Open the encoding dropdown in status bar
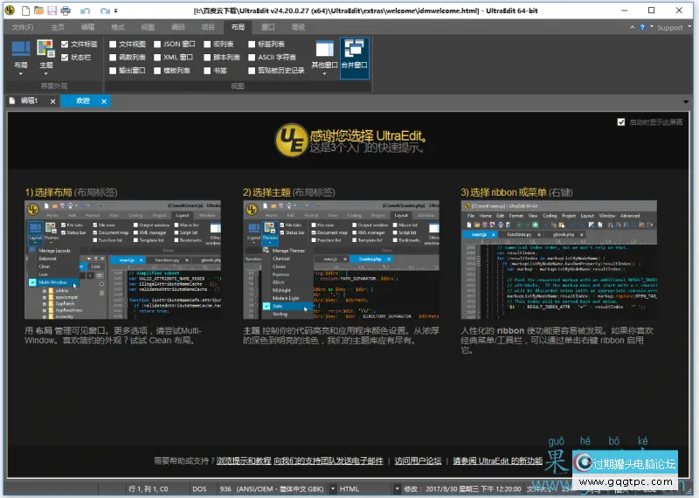The image size is (699, 498). (333, 488)
